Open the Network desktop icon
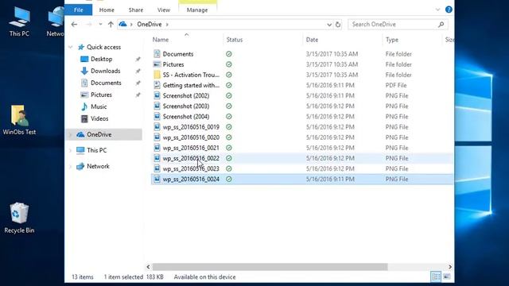This screenshot has width=509, height=286. 56,21
